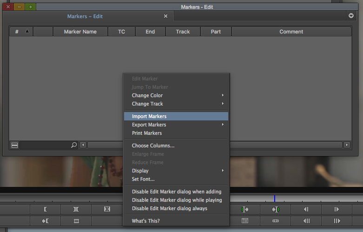Click the Marker Name column header
Screen dimensions: 363x232
coord(80,32)
